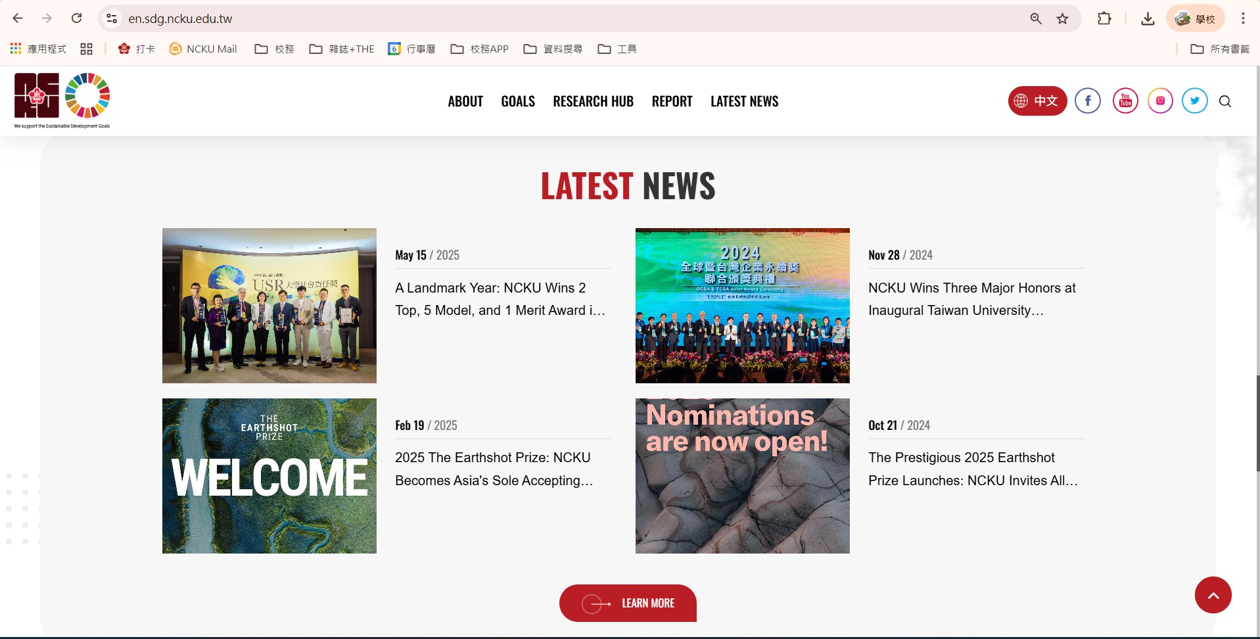Viewport: 1260px width, 639px height.
Task: Select RESEARCH HUB in navigation
Action: point(593,101)
